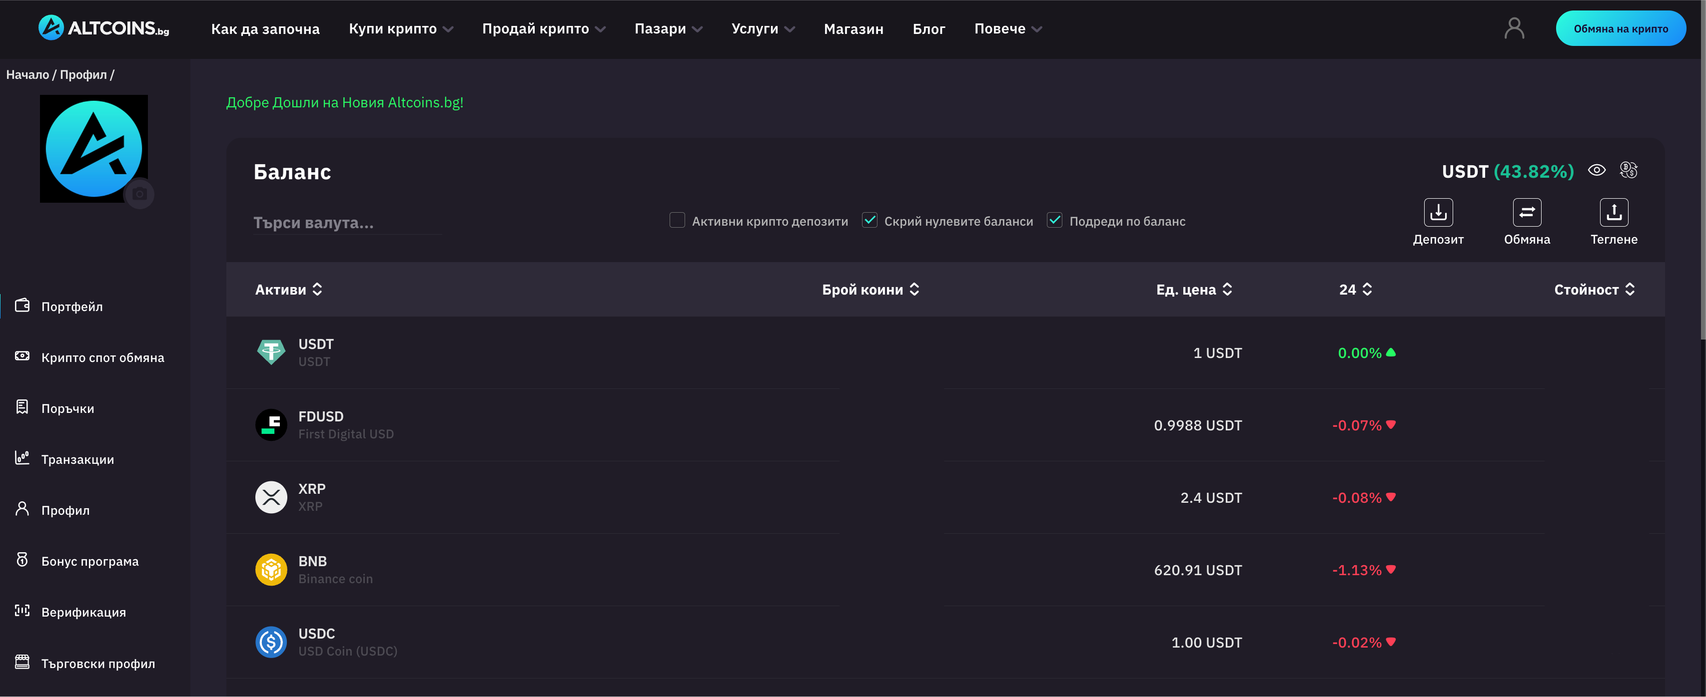Sort table by Ед. цена column
This screenshot has width=1706, height=697.
(1193, 290)
